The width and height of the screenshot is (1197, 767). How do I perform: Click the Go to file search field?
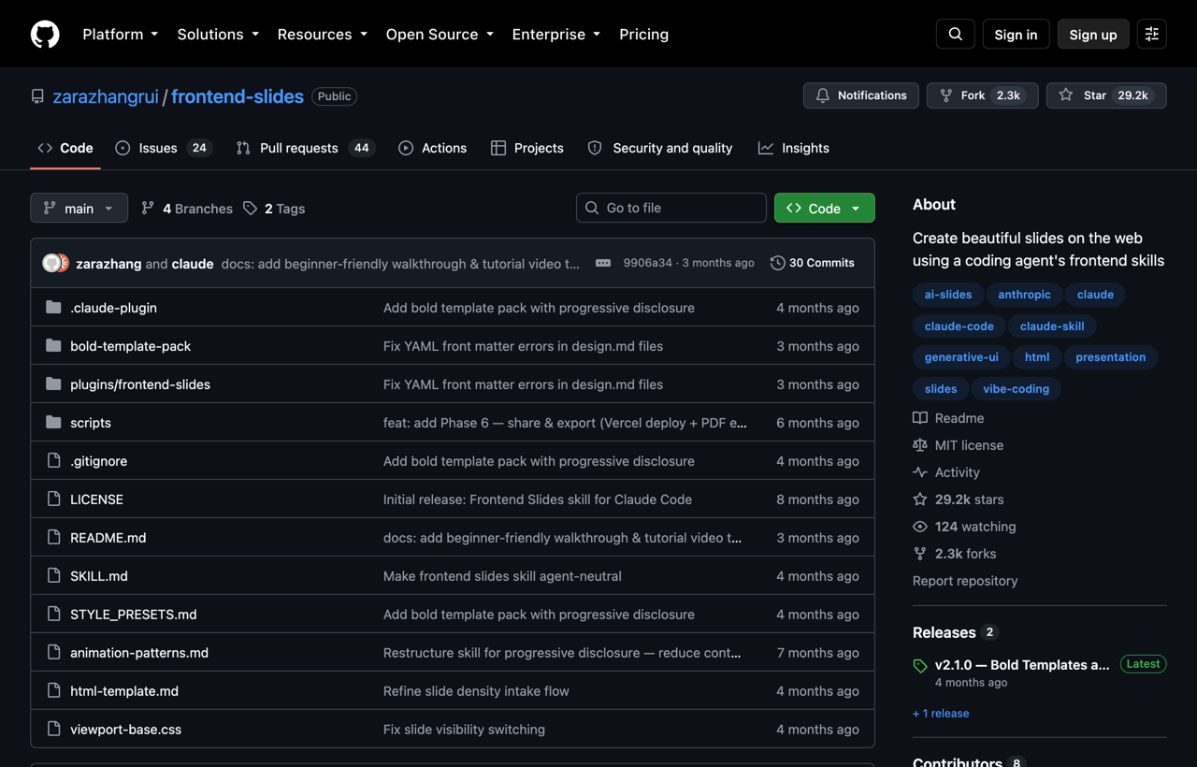(x=671, y=208)
